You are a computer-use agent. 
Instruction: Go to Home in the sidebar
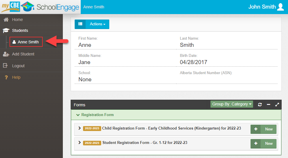point(17,20)
